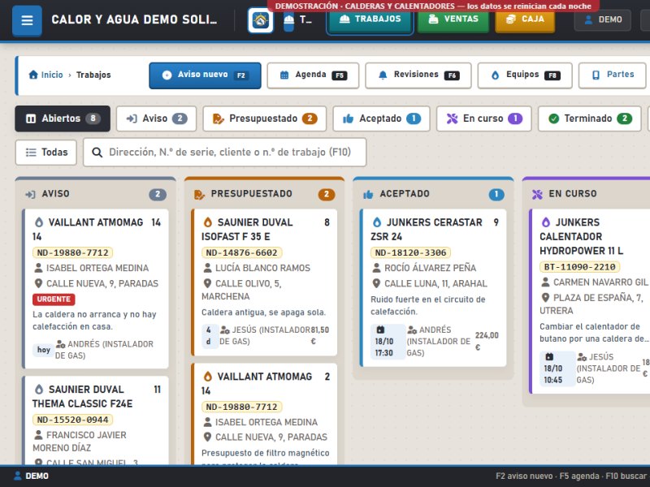Image resolution: width=650 pixels, height=487 pixels.
Task: Click the location pin icon beside Calle Luna, 11, Arahal
Action: click(x=376, y=283)
